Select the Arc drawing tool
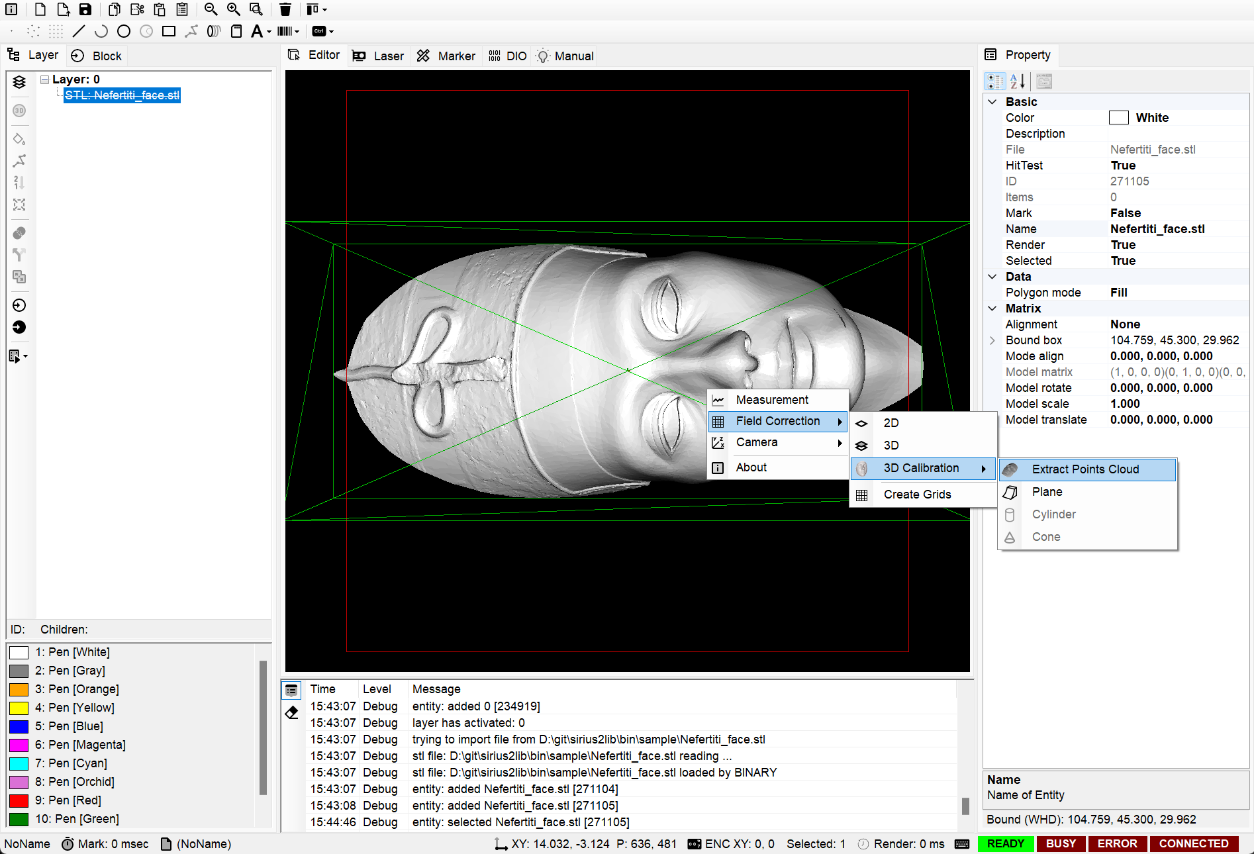 [x=101, y=31]
